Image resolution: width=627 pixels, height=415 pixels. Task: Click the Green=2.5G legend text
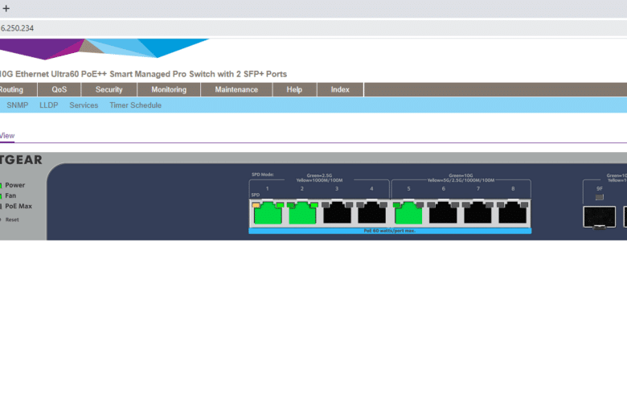click(319, 175)
